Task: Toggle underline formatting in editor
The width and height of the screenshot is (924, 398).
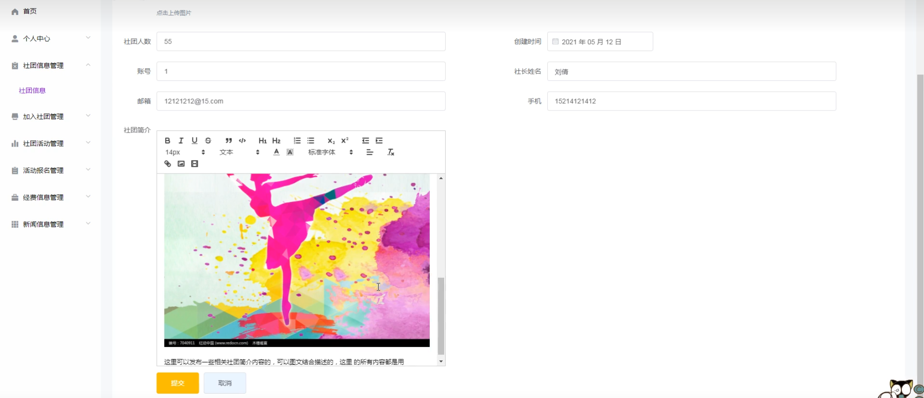Action: pos(194,140)
